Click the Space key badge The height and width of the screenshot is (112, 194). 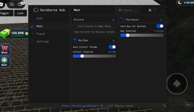pyautogui.click(x=189, y=104)
